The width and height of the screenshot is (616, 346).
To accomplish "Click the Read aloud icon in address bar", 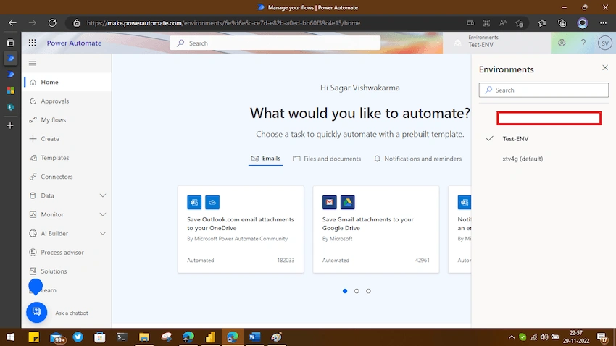I will (503, 23).
